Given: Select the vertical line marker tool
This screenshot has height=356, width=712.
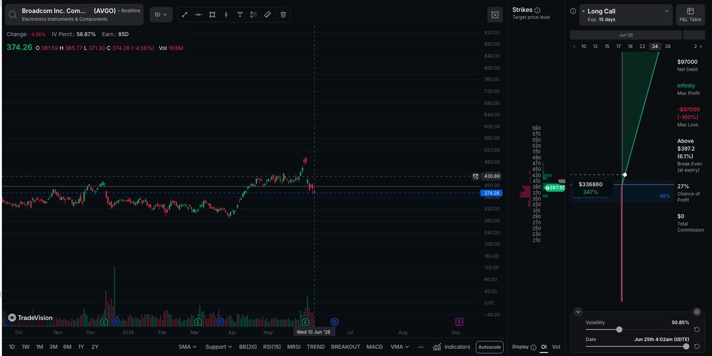Looking at the screenshot, I should click(225, 14).
